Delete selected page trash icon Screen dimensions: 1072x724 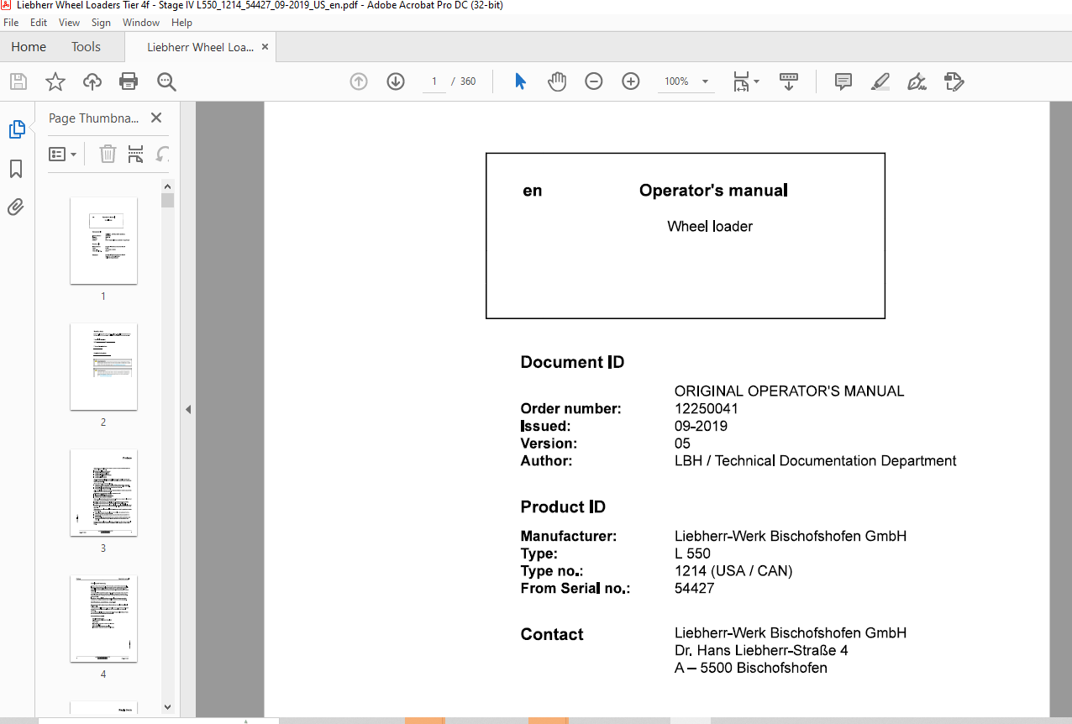(108, 154)
